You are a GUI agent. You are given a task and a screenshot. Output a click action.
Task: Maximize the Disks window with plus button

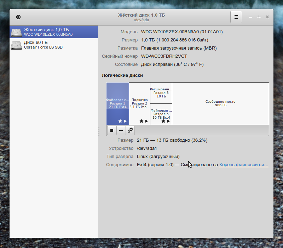[x=259, y=17]
